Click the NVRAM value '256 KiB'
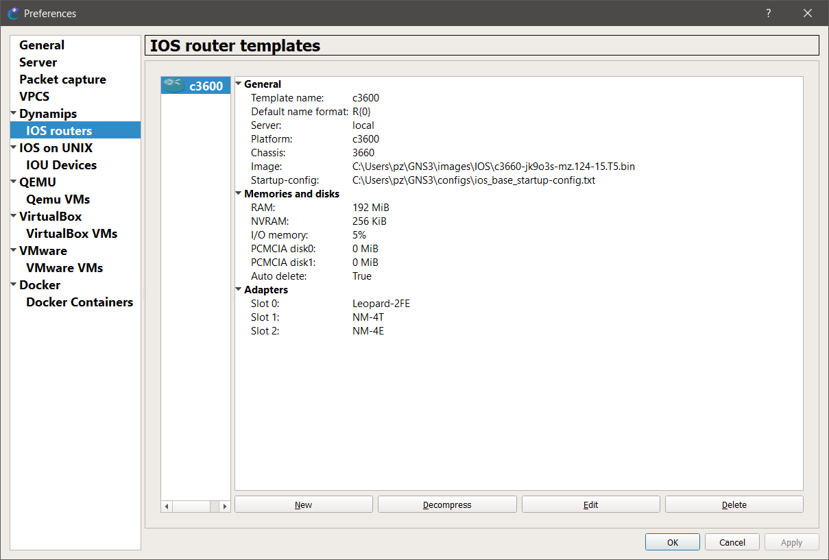The width and height of the screenshot is (829, 560). [370, 221]
